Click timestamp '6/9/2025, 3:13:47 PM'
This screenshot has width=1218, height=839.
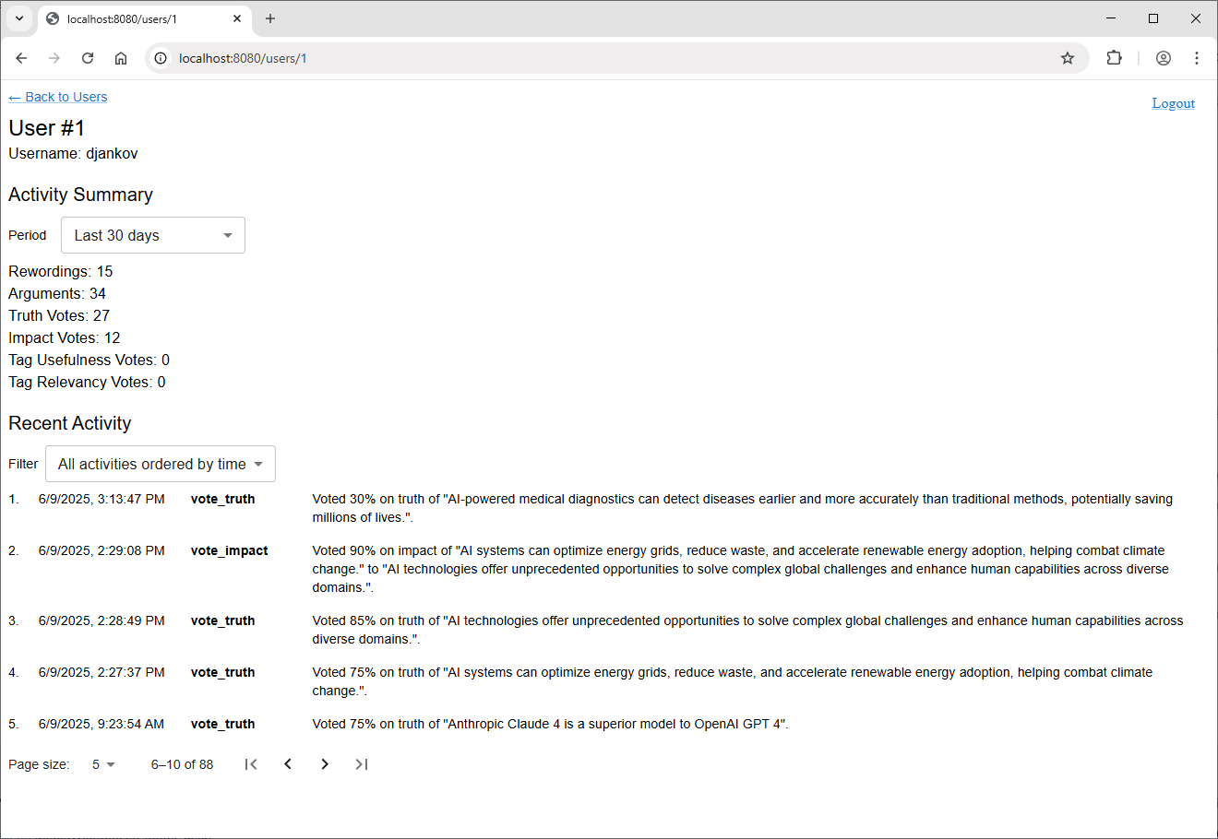coord(101,499)
